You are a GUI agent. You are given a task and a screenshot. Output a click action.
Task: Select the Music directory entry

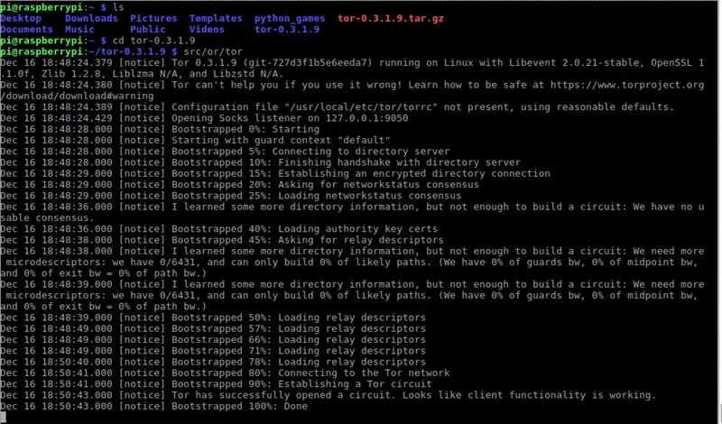(79, 30)
